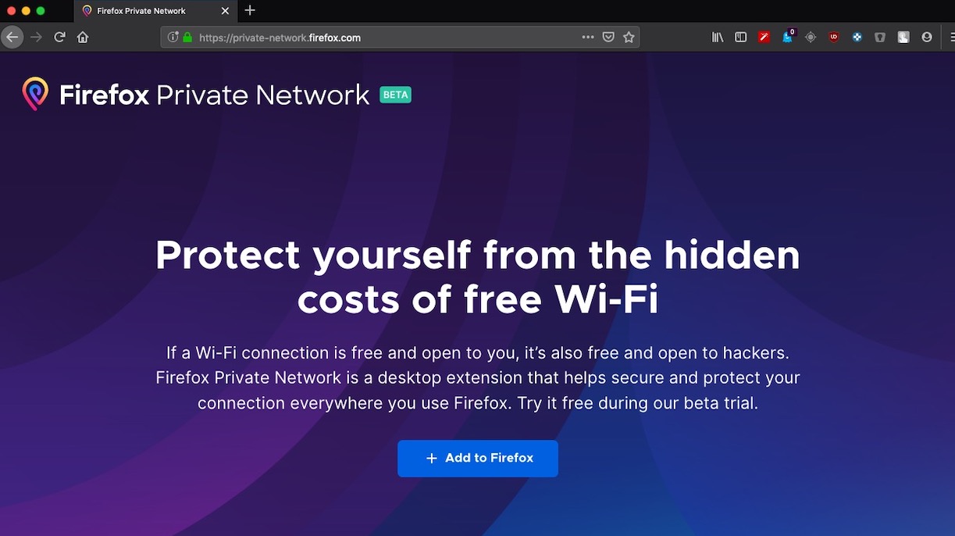Viewport: 955px width, 536px height.
Task: Toggle the sidebar view icon
Action: pos(741,38)
